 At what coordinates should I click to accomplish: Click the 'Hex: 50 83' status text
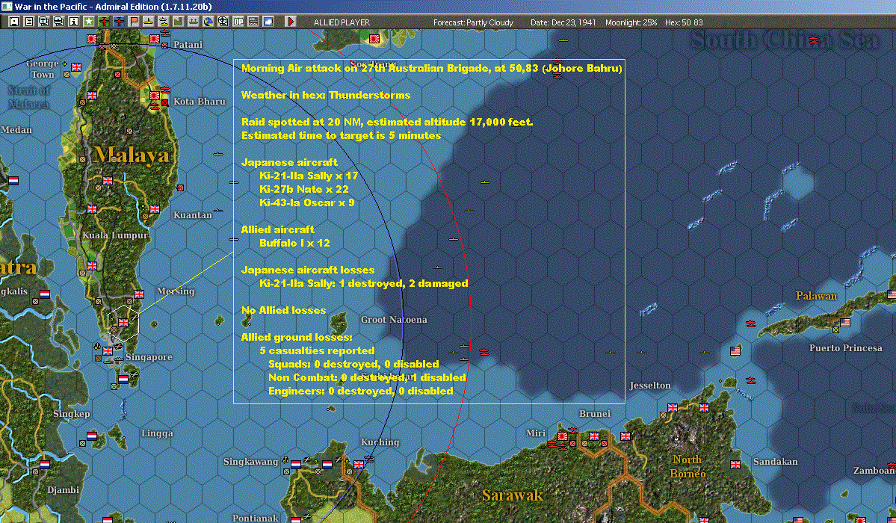pos(684,22)
